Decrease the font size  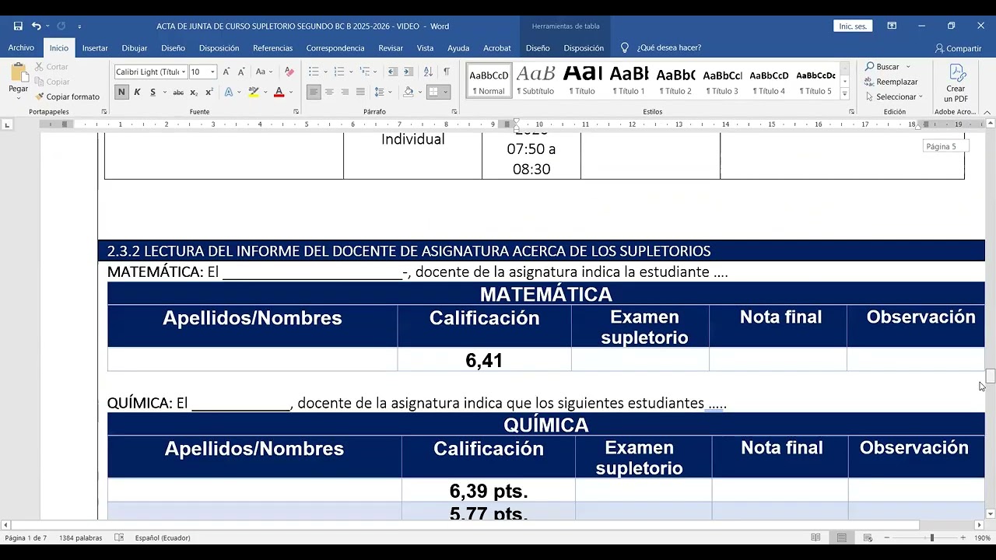pos(240,72)
